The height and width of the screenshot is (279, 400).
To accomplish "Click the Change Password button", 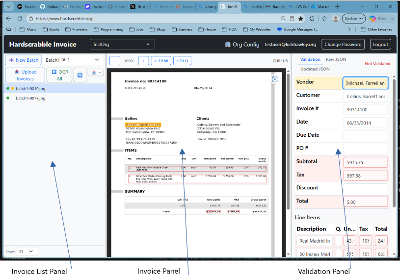I will click(343, 44).
